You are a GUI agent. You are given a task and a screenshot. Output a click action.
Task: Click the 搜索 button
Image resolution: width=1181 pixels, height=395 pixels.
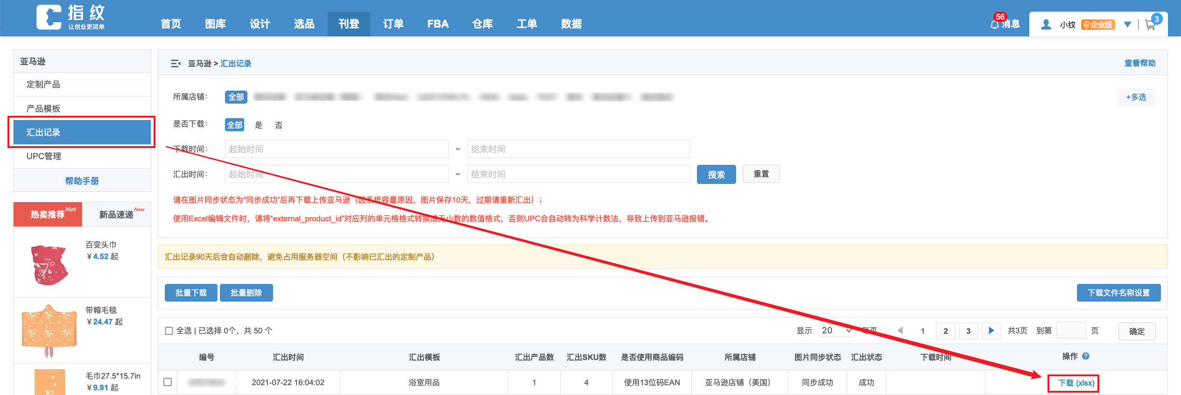717,174
